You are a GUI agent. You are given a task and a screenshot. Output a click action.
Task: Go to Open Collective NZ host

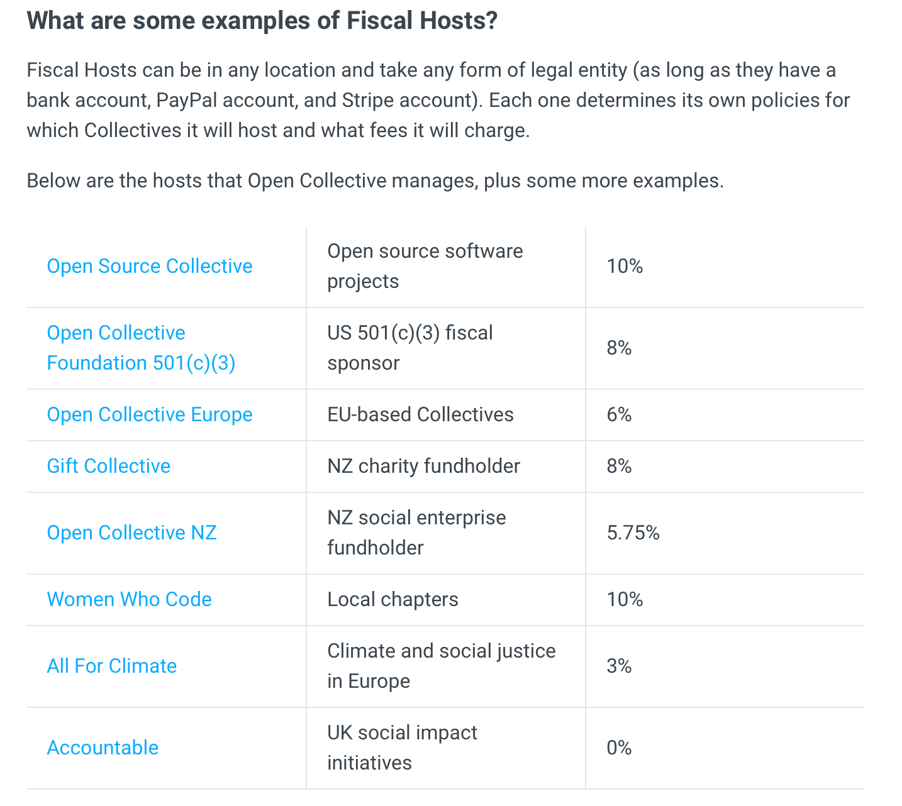coord(132,533)
